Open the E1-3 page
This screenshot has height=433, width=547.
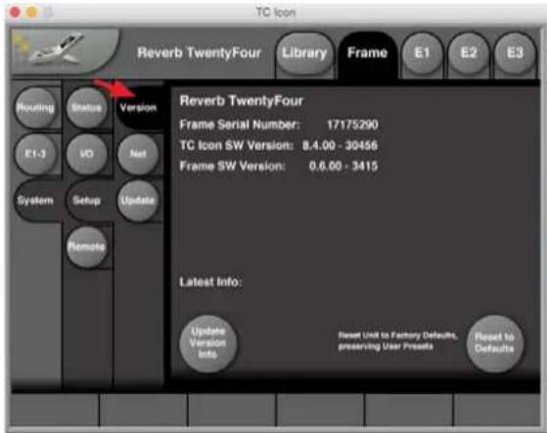pyautogui.click(x=35, y=154)
